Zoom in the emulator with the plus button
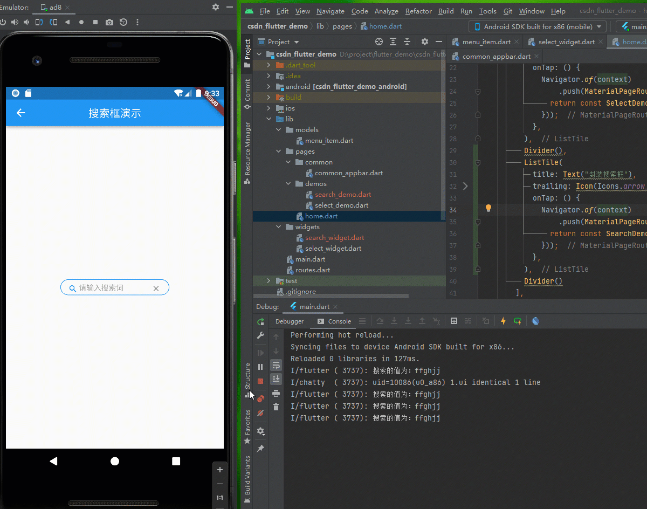This screenshot has height=509, width=647. click(x=219, y=470)
